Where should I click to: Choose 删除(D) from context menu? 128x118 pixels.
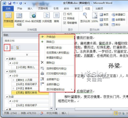pyautogui.click(x=57, y=63)
